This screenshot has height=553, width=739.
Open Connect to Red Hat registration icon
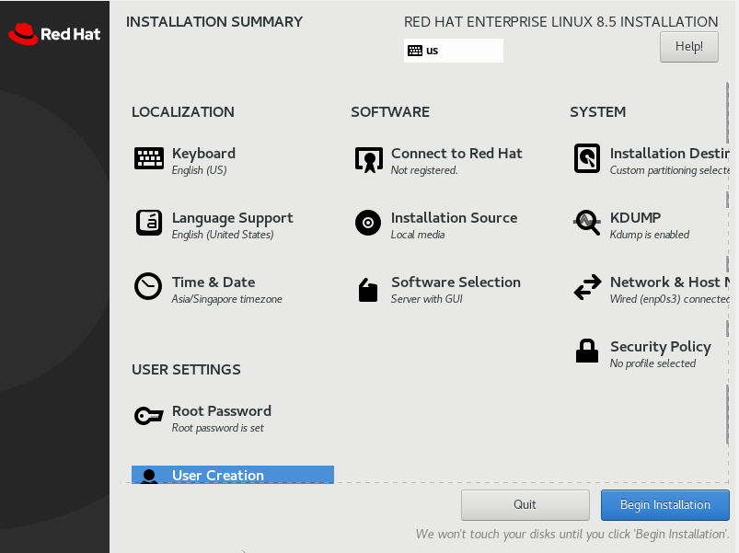[368, 159]
